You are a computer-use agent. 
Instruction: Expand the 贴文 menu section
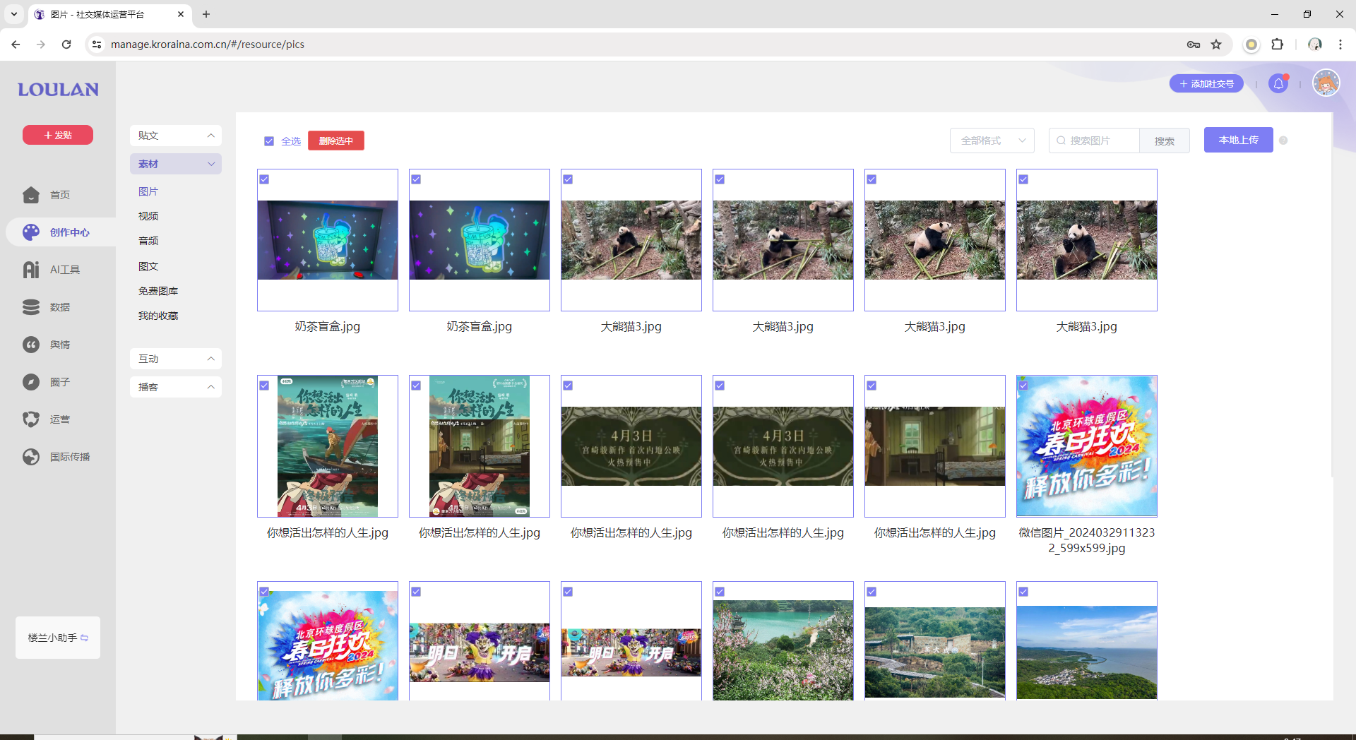point(176,136)
